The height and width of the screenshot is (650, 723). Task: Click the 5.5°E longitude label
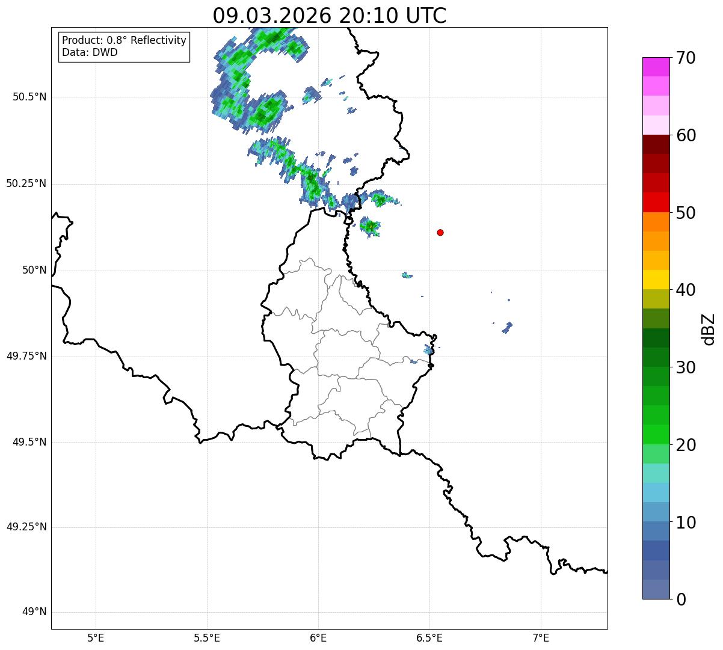click(x=207, y=638)
